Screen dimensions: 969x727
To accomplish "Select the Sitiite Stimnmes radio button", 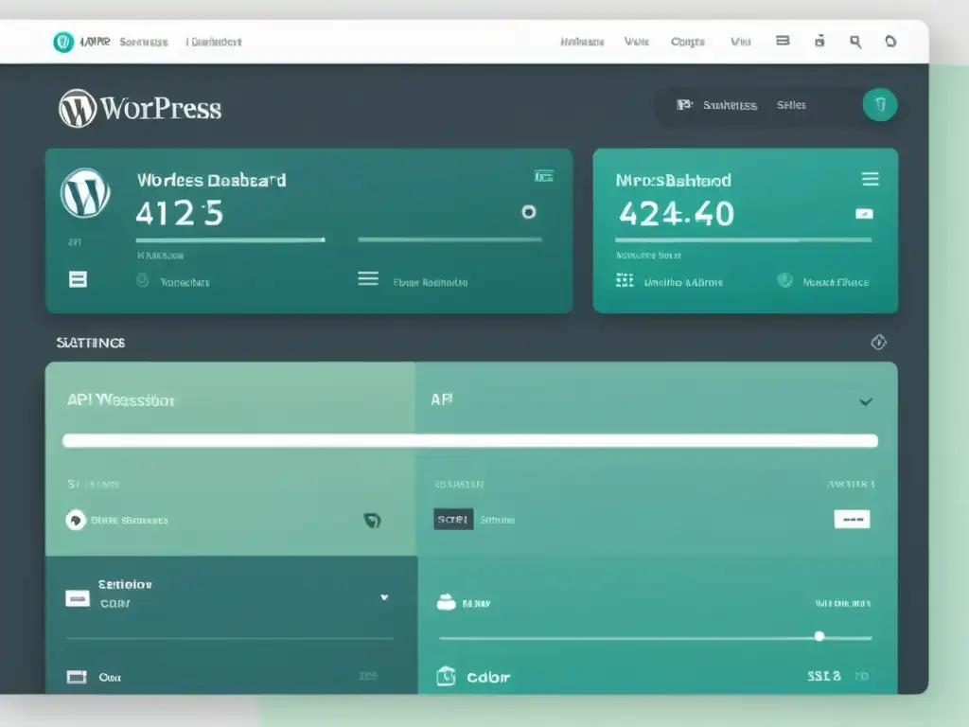I will [76, 520].
